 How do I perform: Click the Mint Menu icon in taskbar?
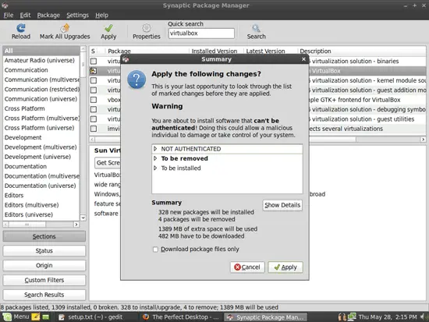(x=7, y=317)
